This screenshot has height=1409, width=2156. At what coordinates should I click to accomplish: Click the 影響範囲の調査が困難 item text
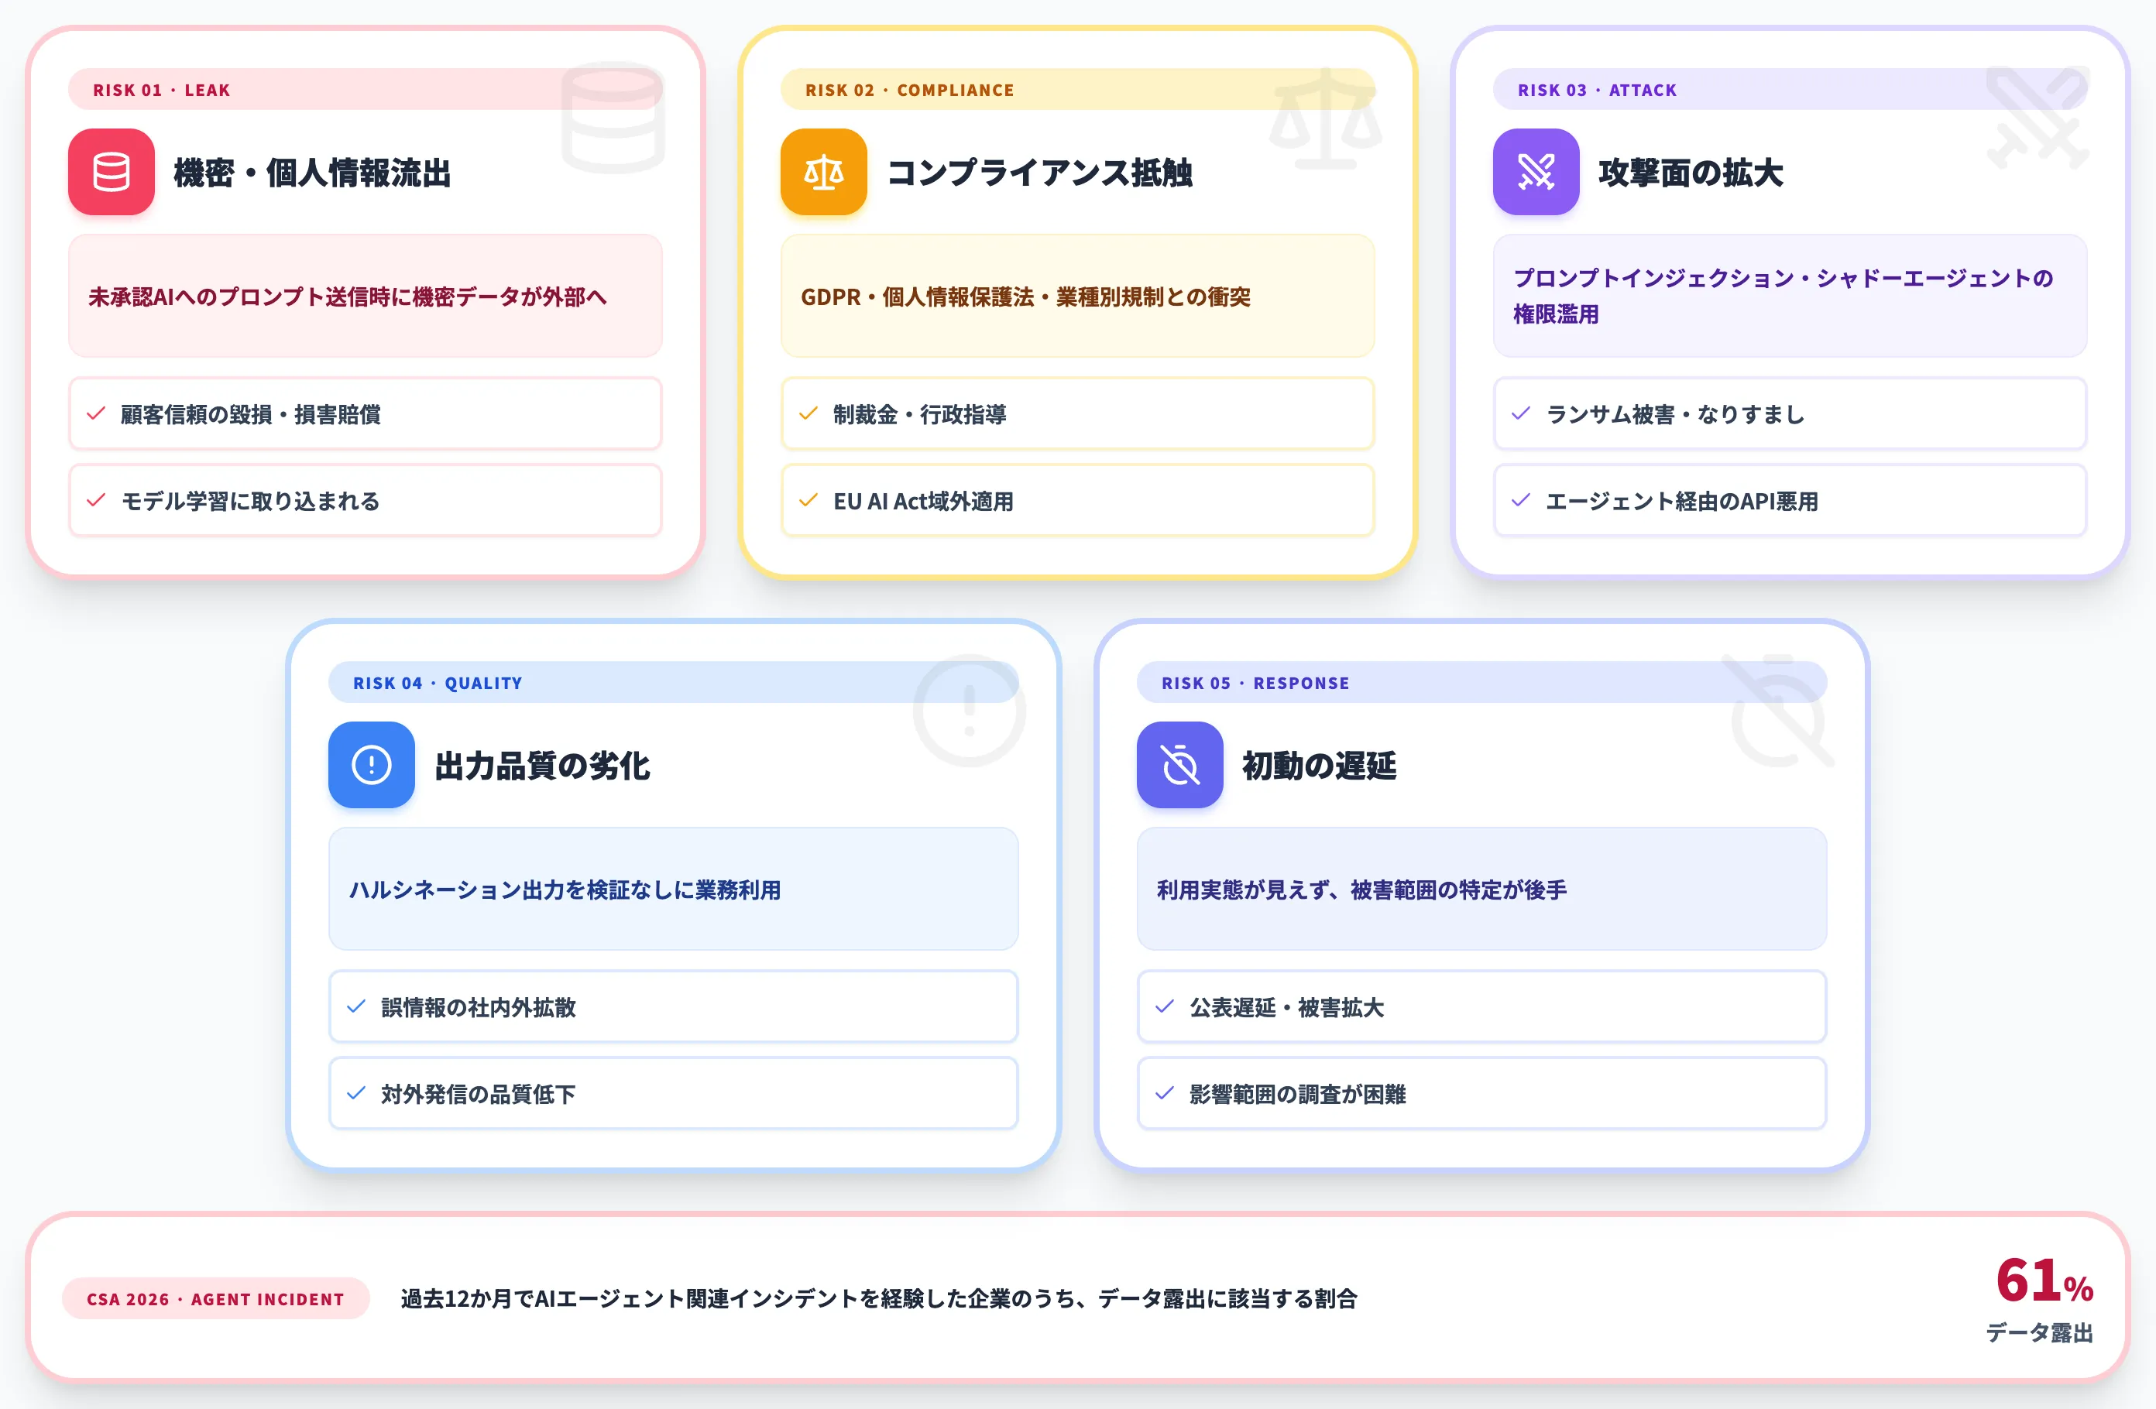(x=1297, y=1094)
